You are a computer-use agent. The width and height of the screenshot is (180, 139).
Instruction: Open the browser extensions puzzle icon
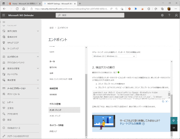tap(149, 9)
